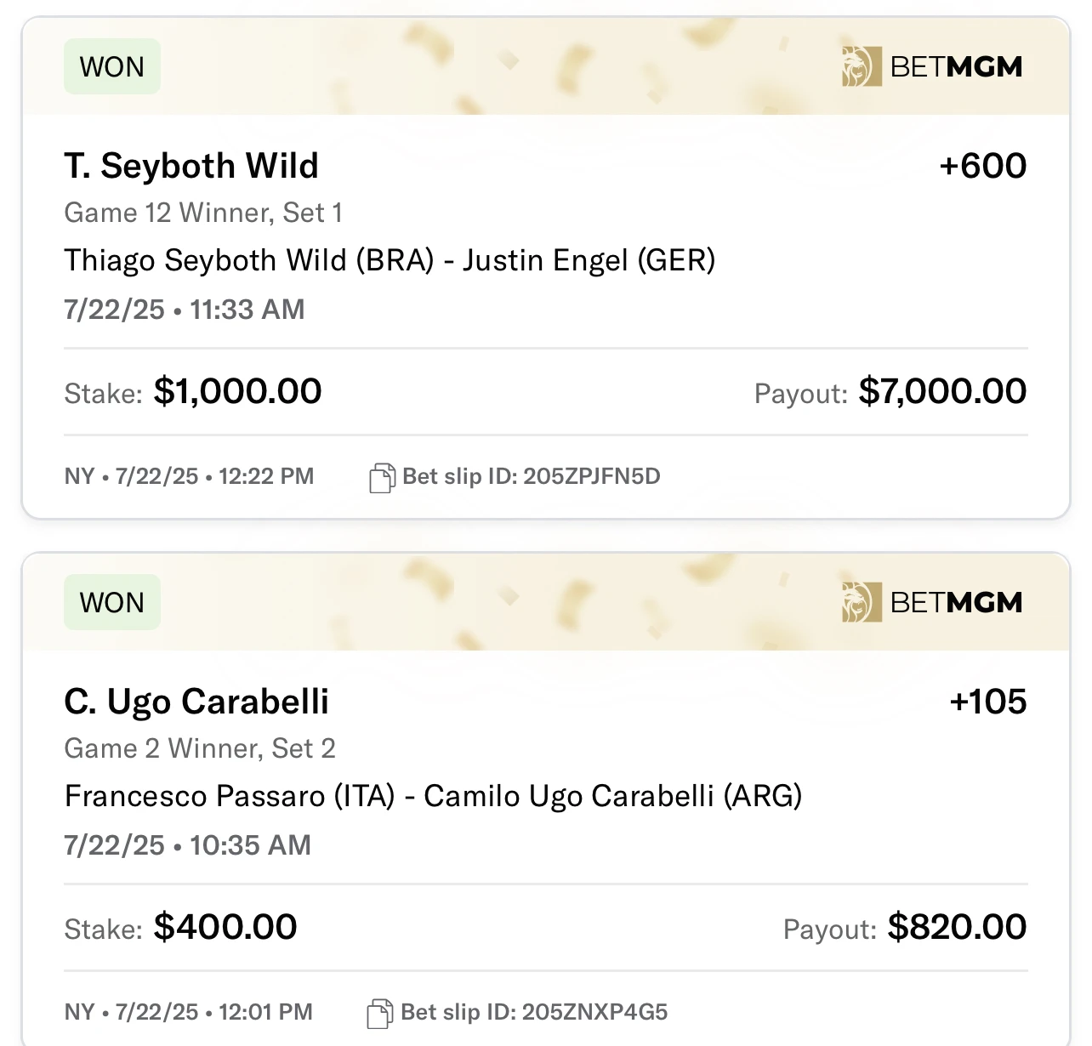This screenshot has width=1092, height=1046.
Task: Tap the +105 odds value
Action: [988, 702]
